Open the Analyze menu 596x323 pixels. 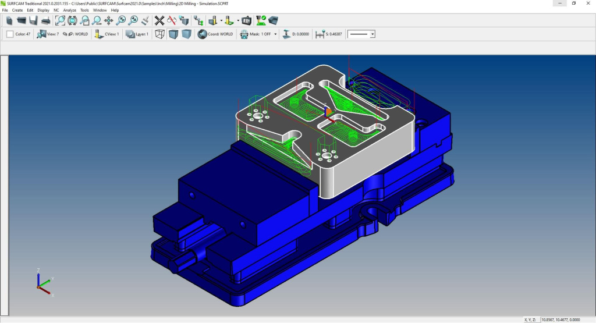[70, 10]
